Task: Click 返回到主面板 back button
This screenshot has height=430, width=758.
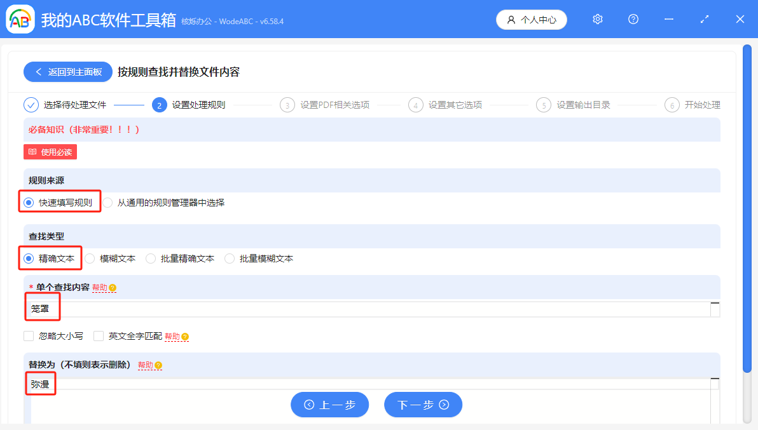Action: [x=68, y=72]
